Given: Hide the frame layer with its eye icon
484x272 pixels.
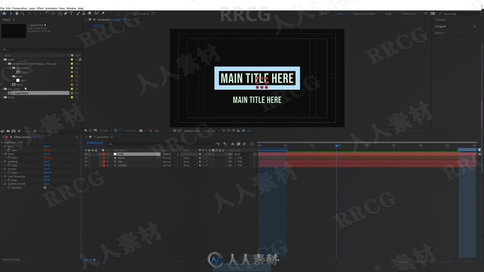Looking at the screenshot, I should 86,158.
